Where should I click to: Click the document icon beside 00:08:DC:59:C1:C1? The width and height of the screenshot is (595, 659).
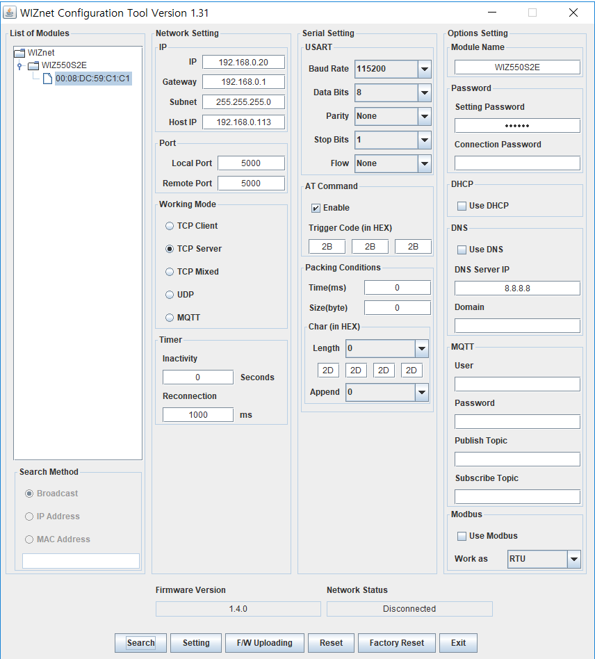(48, 79)
